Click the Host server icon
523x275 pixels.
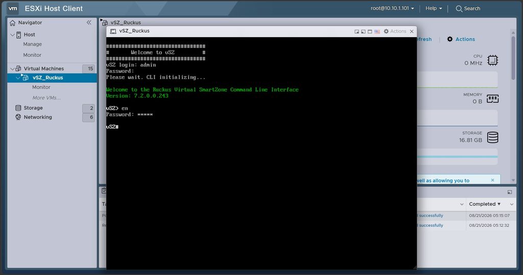tap(19, 35)
